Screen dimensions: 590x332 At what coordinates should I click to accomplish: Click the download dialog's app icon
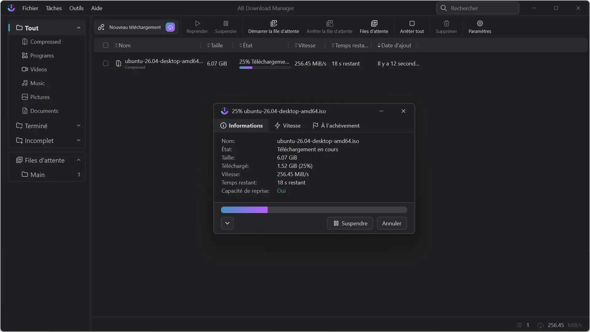[x=225, y=111]
